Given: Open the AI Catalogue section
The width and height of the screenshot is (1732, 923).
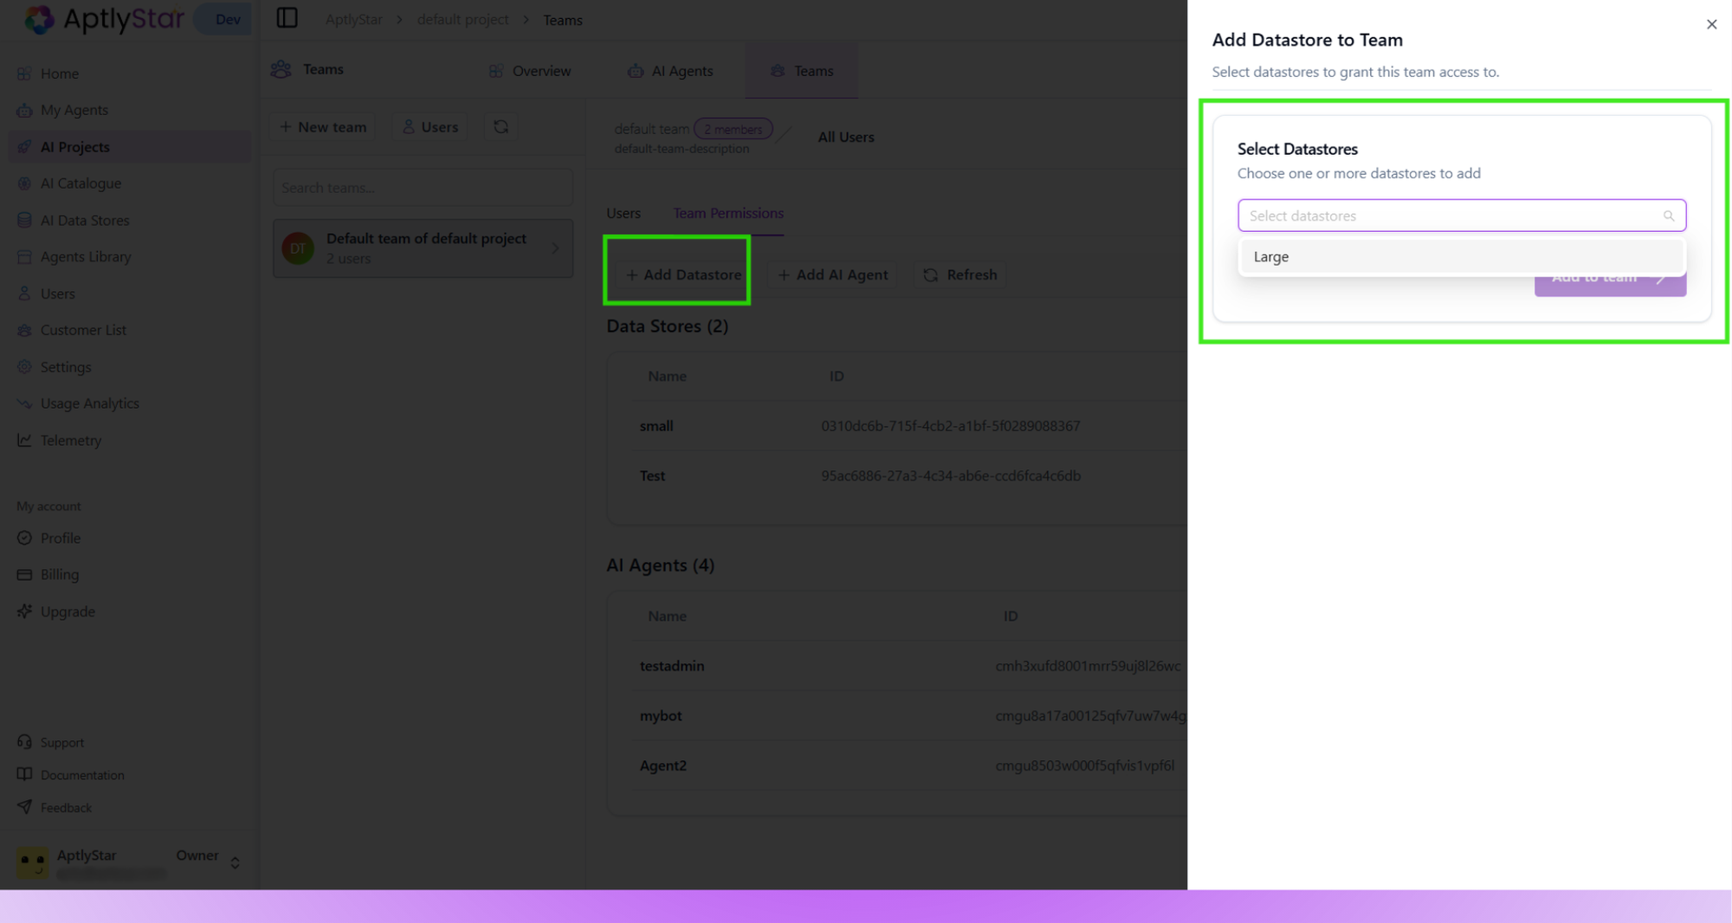Looking at the screenshot, I should (81, 183).
